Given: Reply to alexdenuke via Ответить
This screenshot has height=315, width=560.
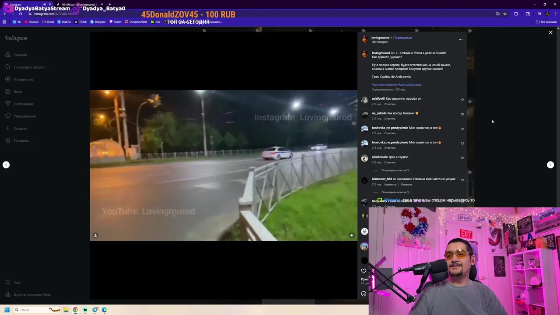Looking at the screenshot, I should click(x=390, y=162).
